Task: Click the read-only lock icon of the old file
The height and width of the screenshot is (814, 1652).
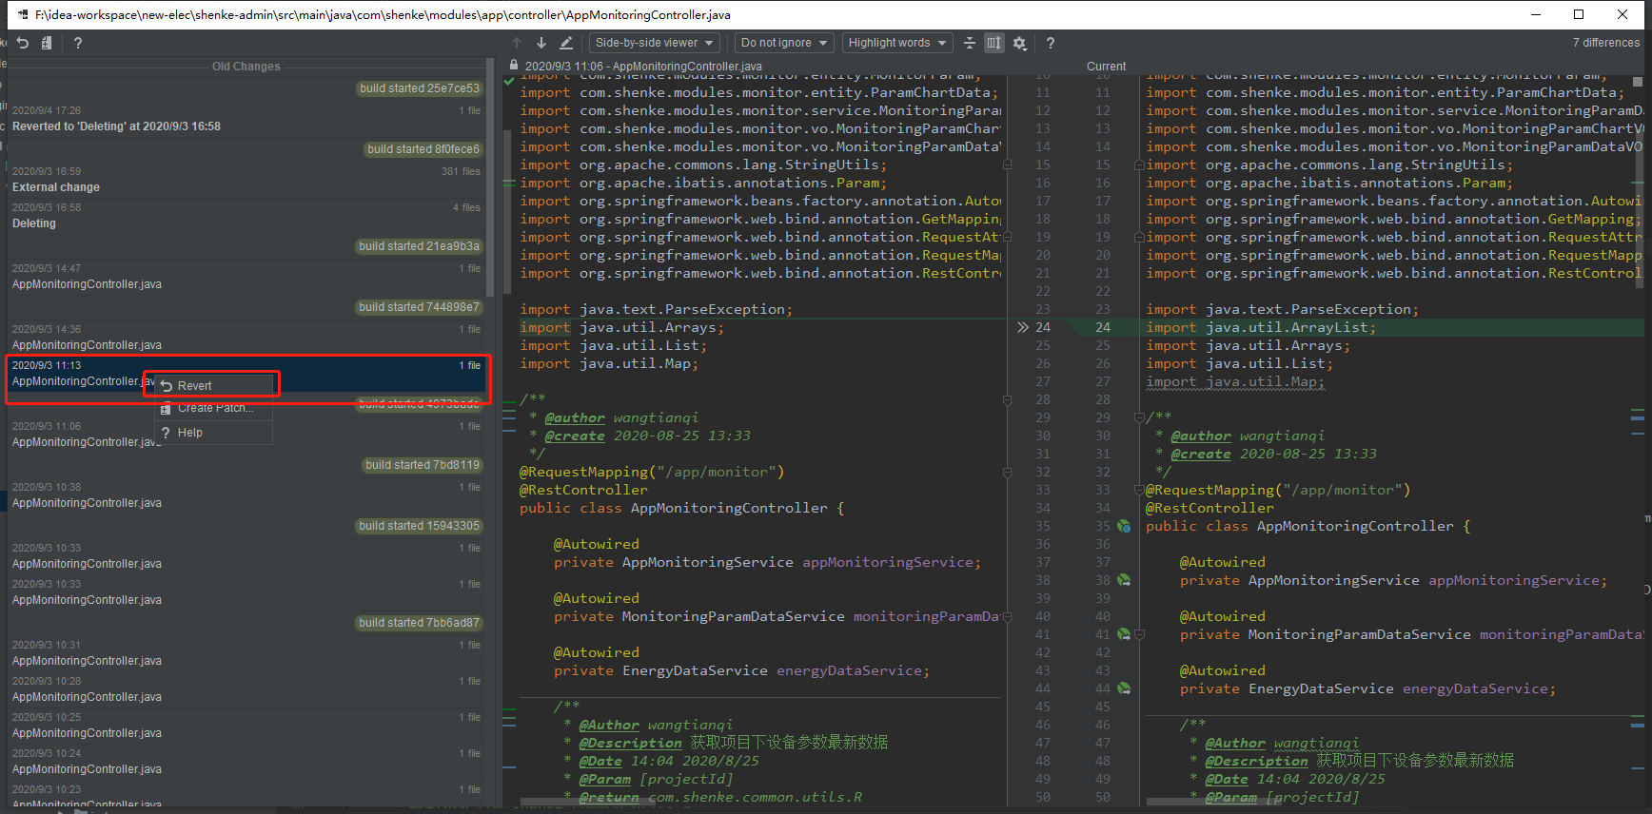Action: pos(514,66)
